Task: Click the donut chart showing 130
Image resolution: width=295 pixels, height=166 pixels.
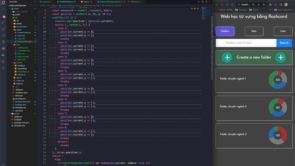Action: point(277,135)
